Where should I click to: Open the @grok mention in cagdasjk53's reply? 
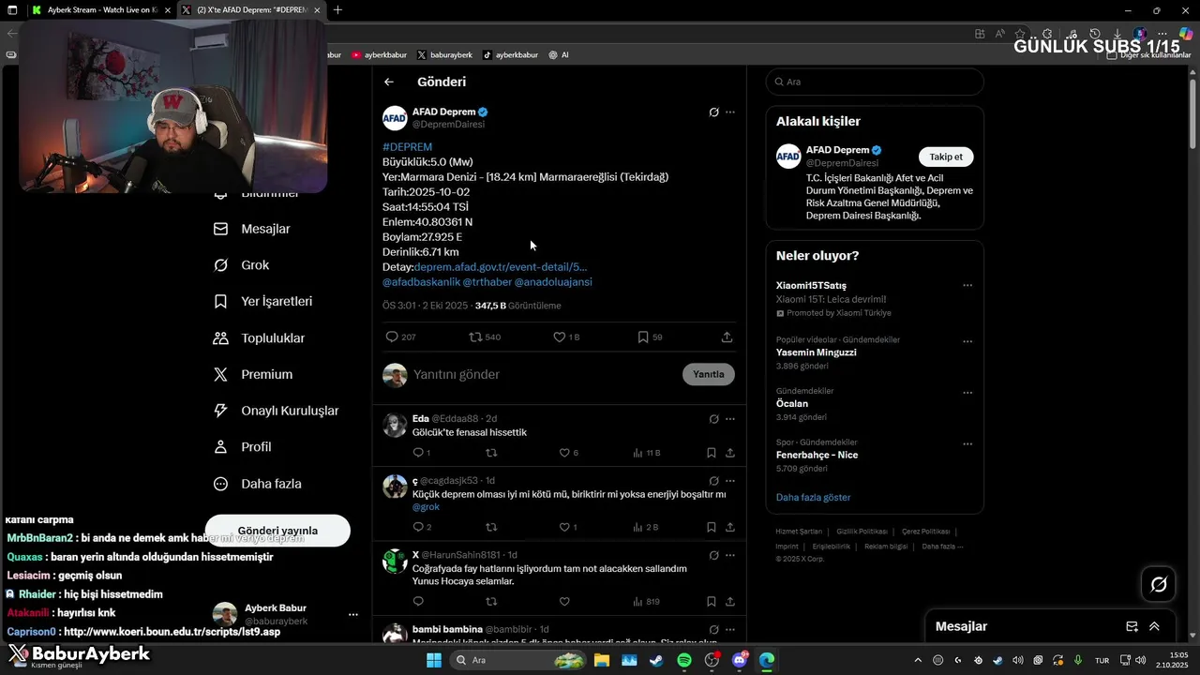pos(426,507)
